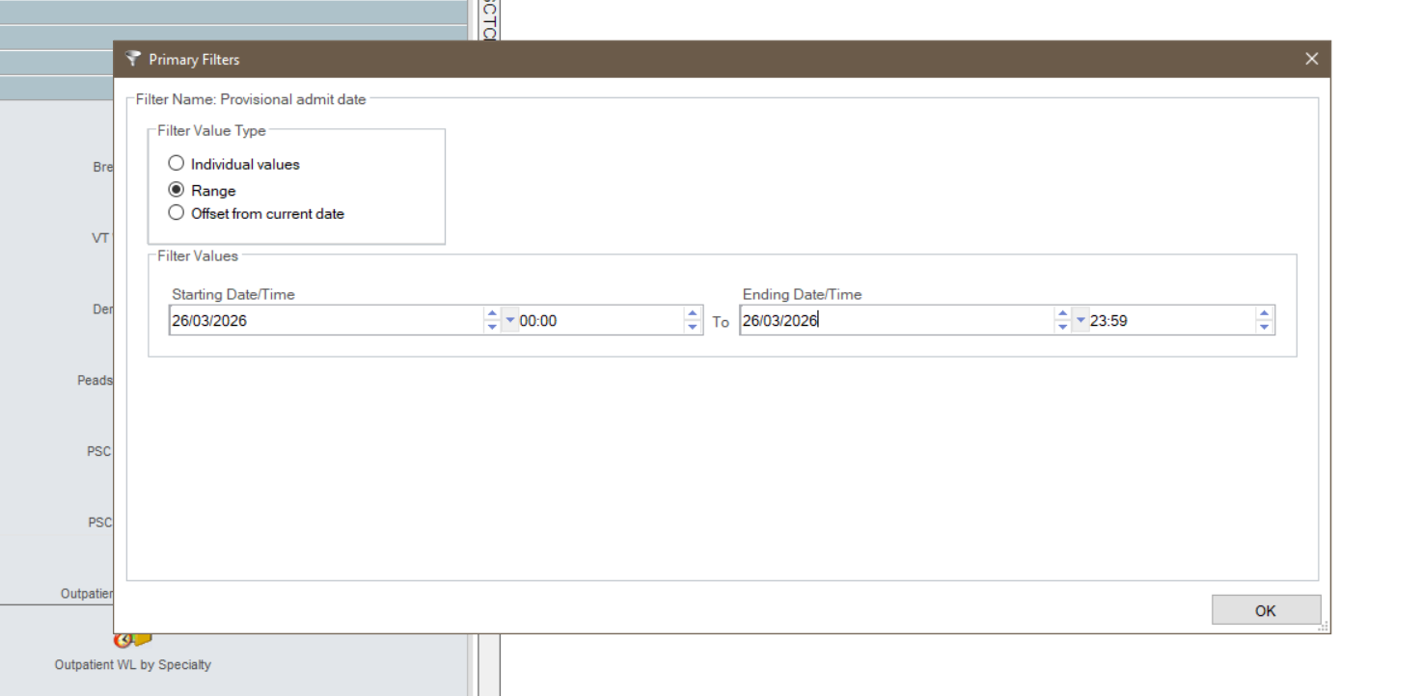Increment the starting date with up arrow
Screen dimensions: 1421x696
pos(492,314)
